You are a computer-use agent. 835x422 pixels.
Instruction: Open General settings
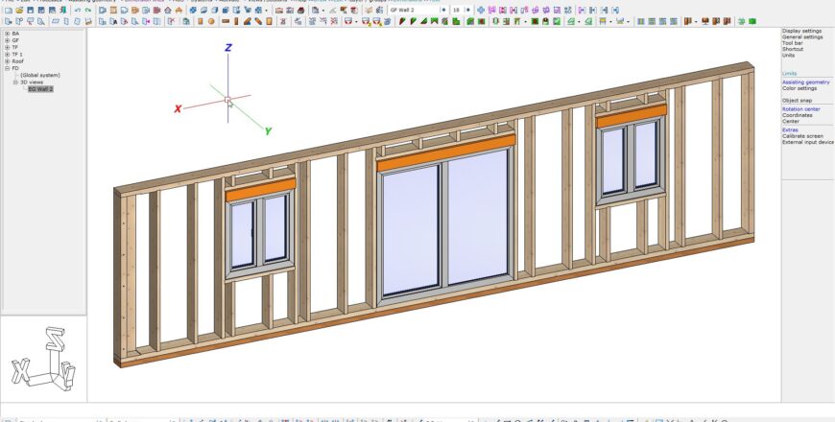[802, 37]
